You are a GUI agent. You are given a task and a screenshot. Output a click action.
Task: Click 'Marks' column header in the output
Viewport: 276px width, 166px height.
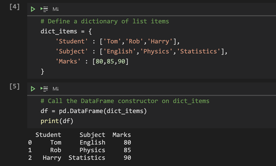tap(121, 135)
